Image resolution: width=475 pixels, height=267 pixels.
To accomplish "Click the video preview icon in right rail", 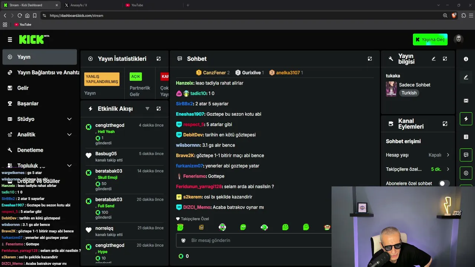I will [466, 100].
